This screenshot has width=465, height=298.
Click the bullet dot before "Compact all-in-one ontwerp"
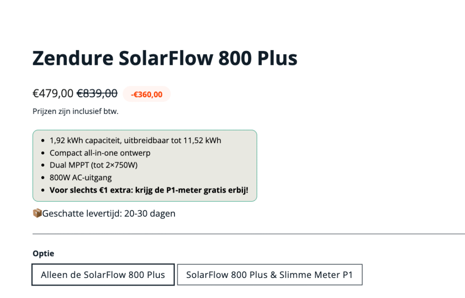43,153
